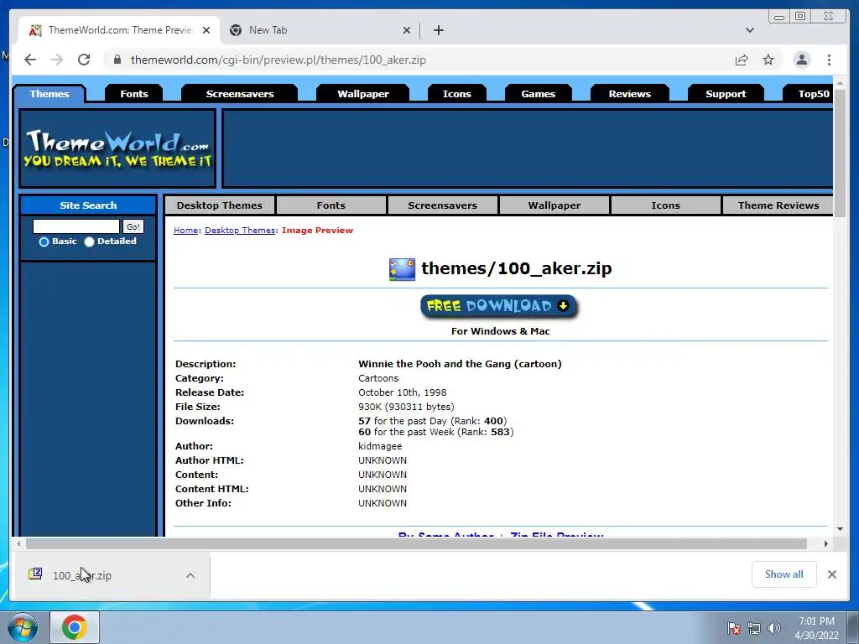Reload the page with refresh icon
This screenshot has width=859, height=644.
pos(84,60)
